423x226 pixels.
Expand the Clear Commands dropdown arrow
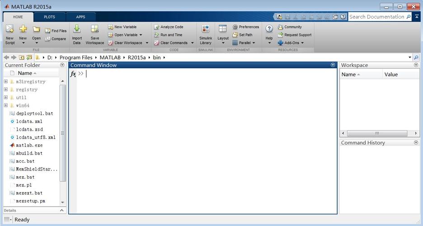pos(193,43)
